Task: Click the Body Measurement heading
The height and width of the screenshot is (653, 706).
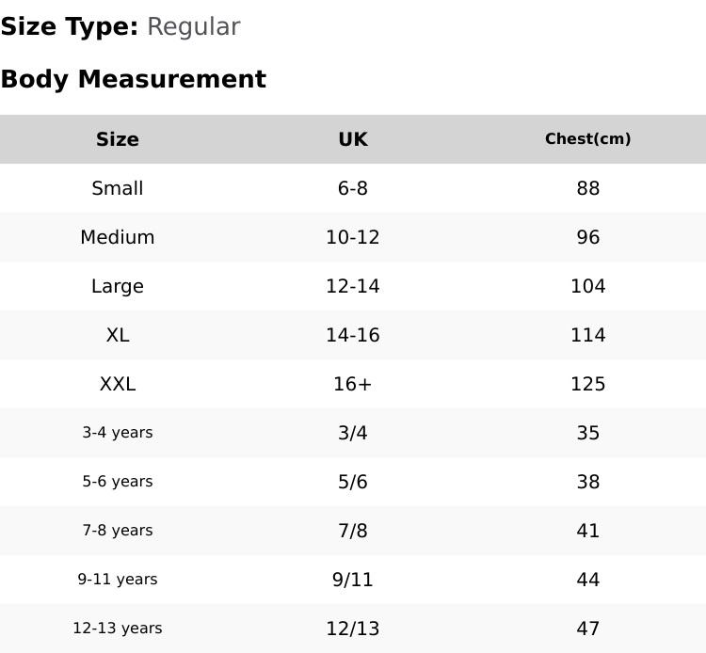Action: (x=134, y=79)
